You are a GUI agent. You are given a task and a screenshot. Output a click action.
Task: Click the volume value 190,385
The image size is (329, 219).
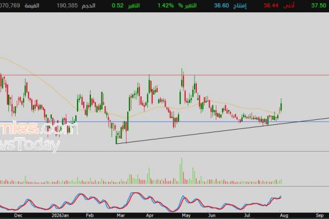(x=67, y=6)
